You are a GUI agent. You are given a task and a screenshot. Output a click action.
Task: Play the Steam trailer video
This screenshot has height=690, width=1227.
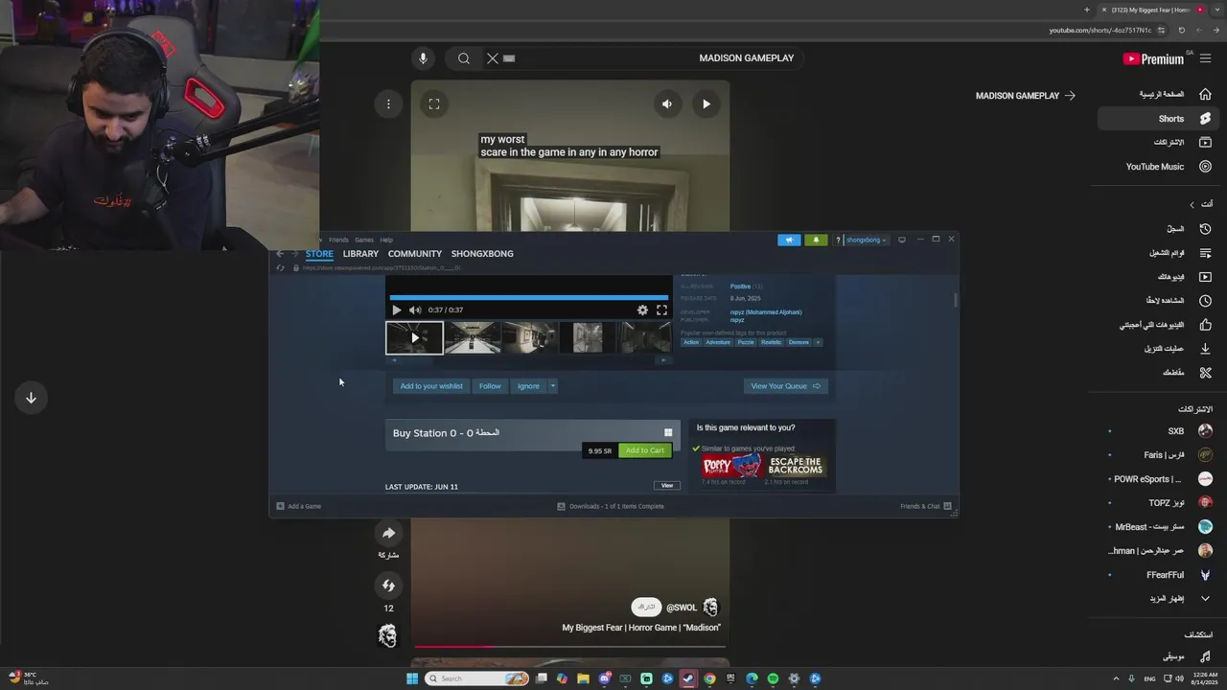point(397,310)
